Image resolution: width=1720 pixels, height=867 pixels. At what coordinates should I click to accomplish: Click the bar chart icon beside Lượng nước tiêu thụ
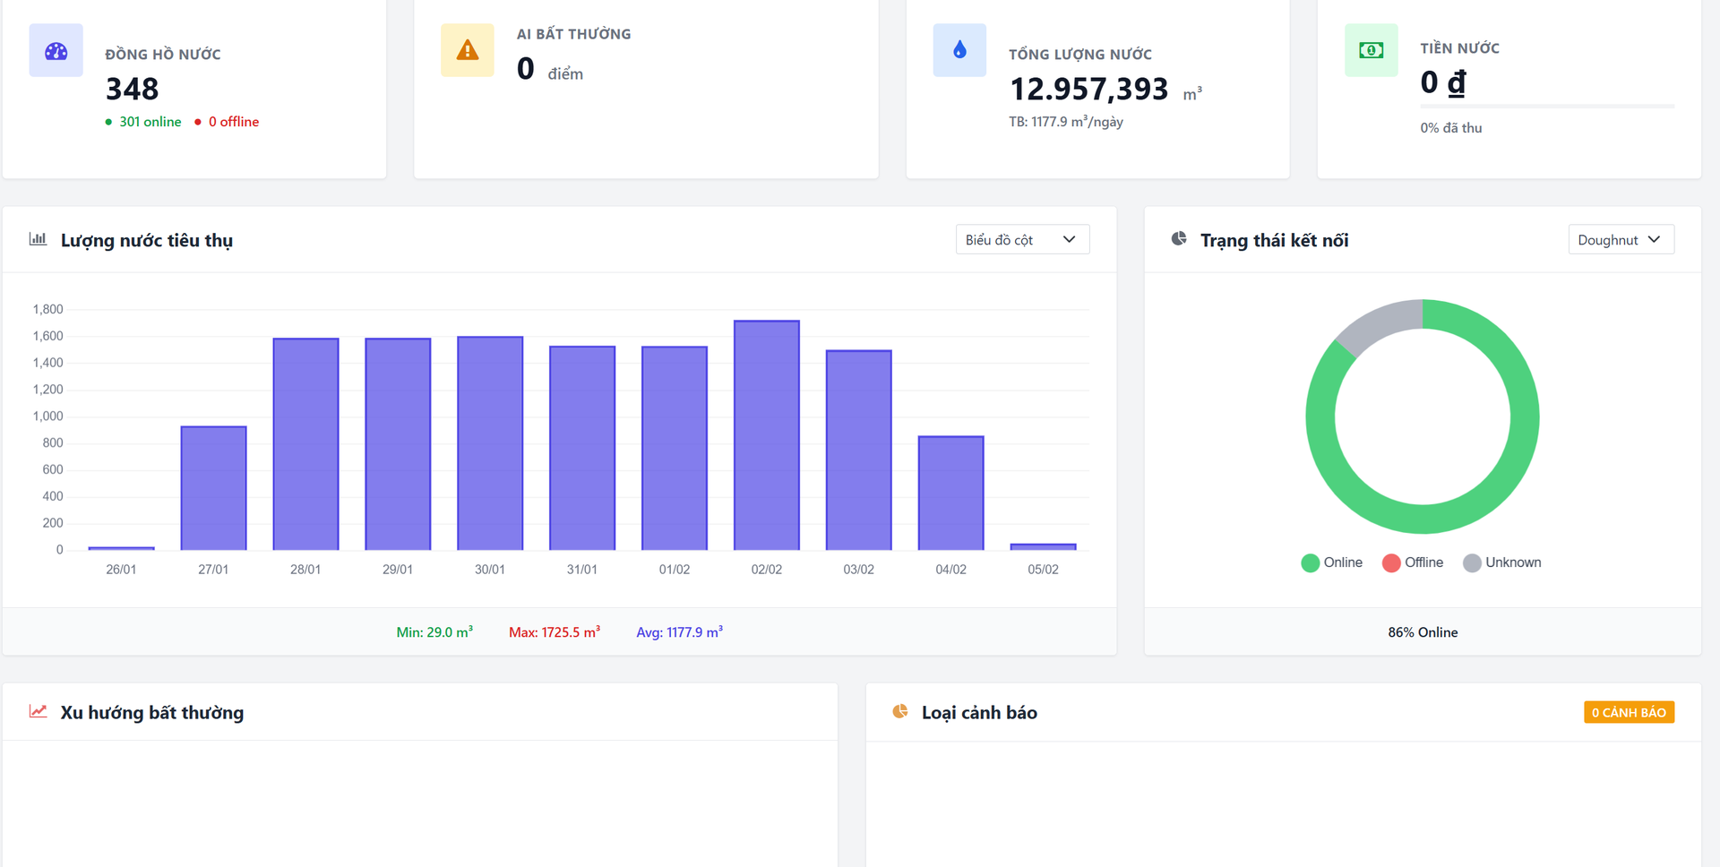point(38,239)
